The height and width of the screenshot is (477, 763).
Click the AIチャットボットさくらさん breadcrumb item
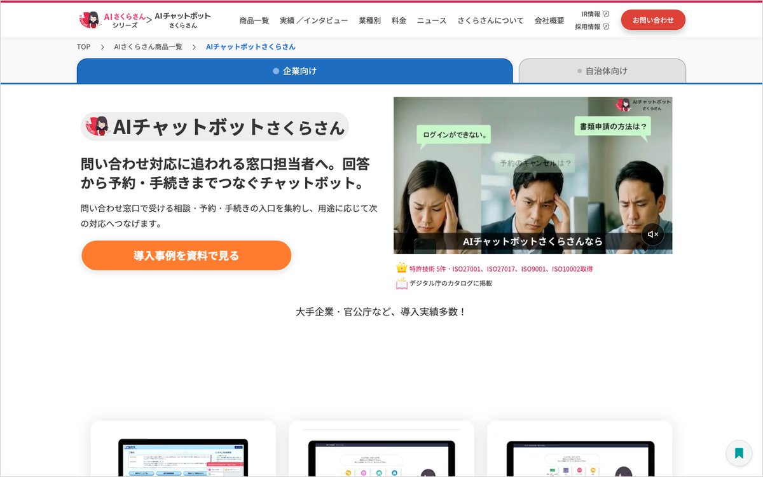[x=251, y=47]
